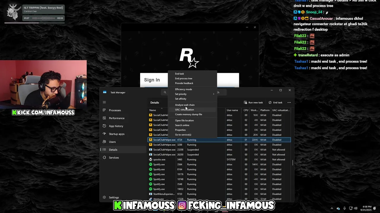Click the 144 K memory cell
Image resolution: width=380 pixels, height=213 pixels.
click(x=254, y=164)
